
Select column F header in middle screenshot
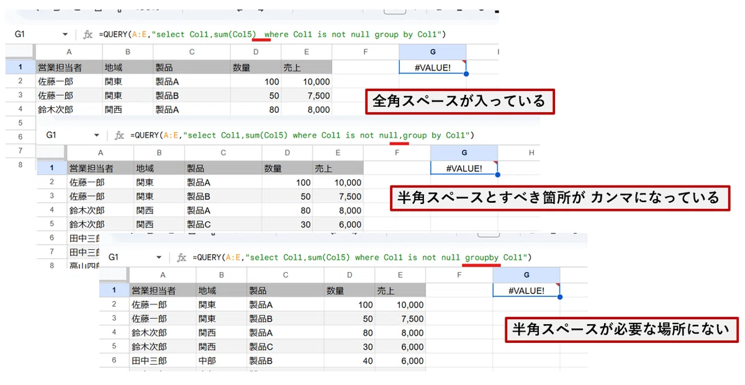pyautogui.click(x=397, y=153)
